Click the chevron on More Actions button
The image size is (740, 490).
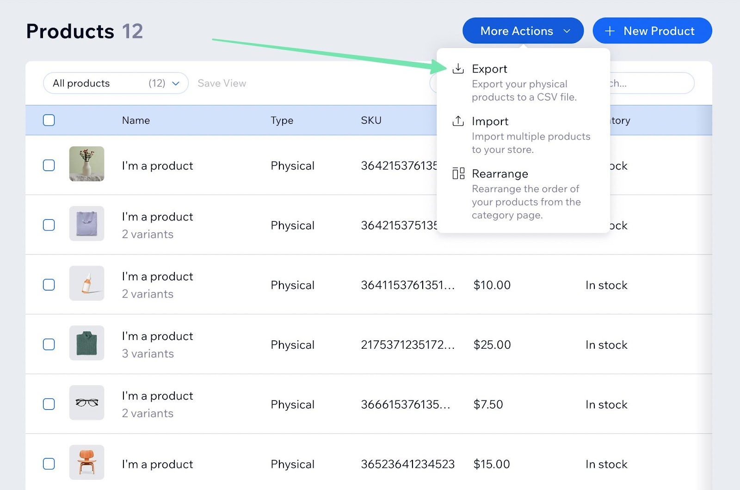coord(567,31)
